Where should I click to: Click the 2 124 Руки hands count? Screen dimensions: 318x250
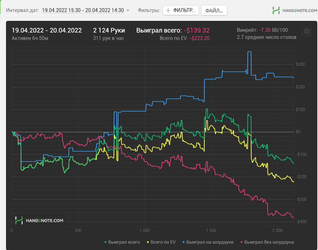point(109,30)
